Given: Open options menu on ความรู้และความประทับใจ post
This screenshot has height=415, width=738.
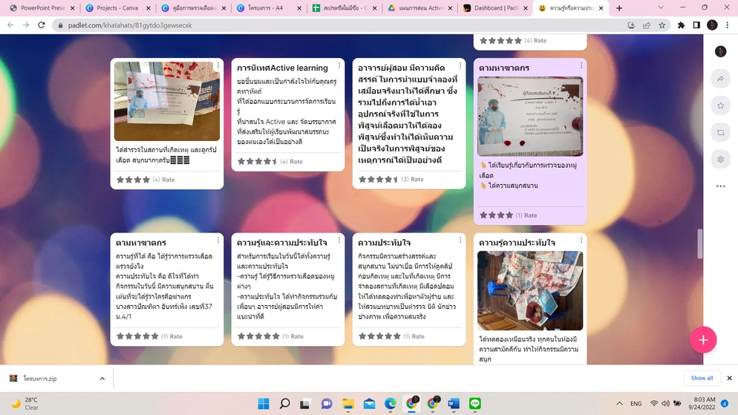Looking at the screenshot, I should tap(339, 241).
